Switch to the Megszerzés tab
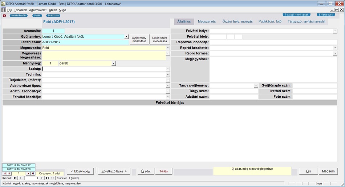The height and width of the screenshot is (187, 345). tap(206, 22)
